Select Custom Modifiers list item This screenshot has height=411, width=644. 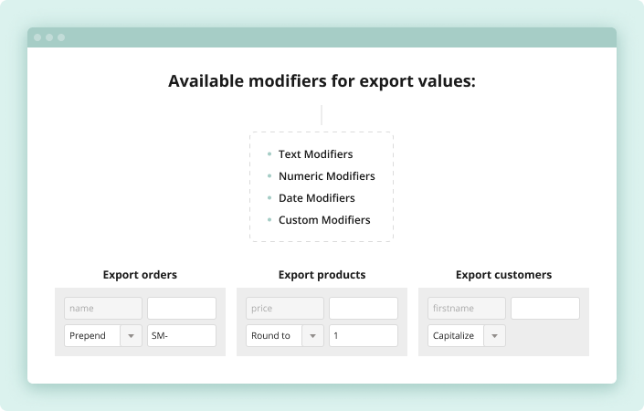click(x=324, y=220)
